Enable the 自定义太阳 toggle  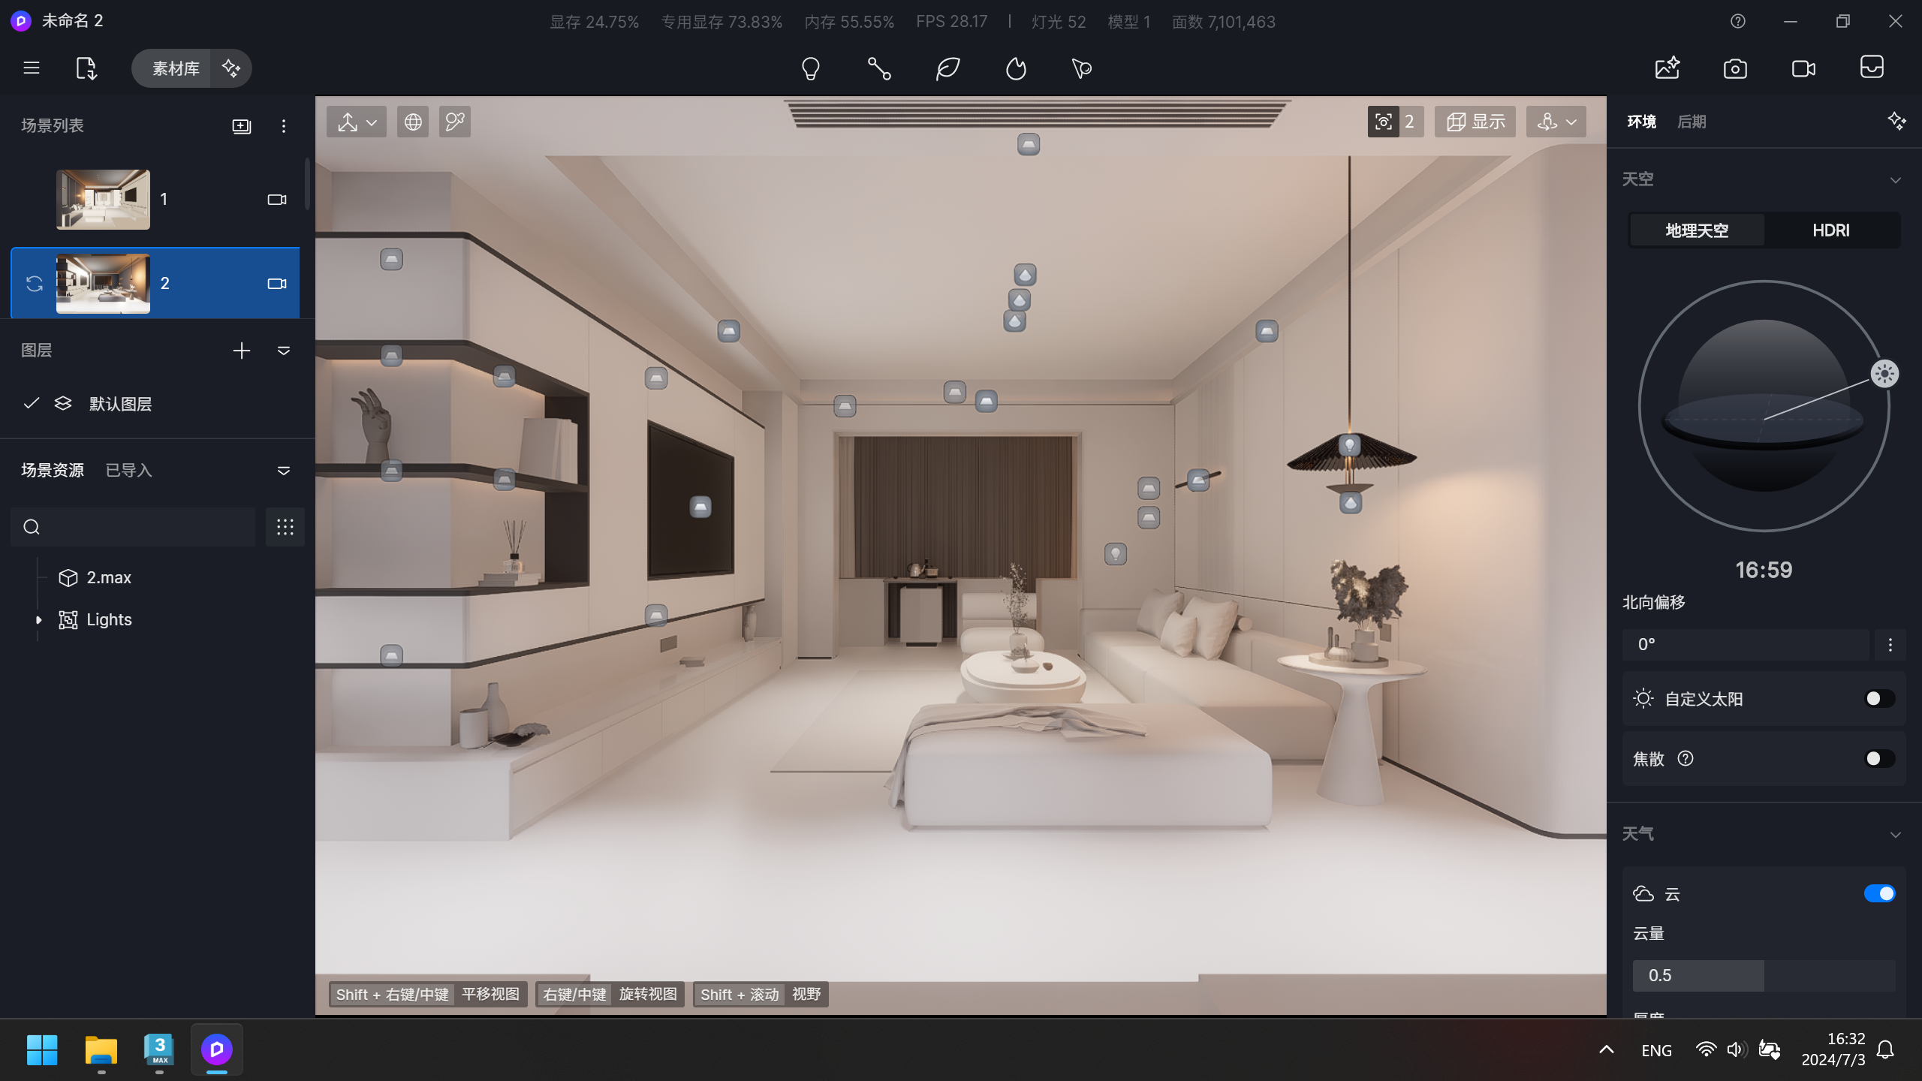(x=1879, y=699)
